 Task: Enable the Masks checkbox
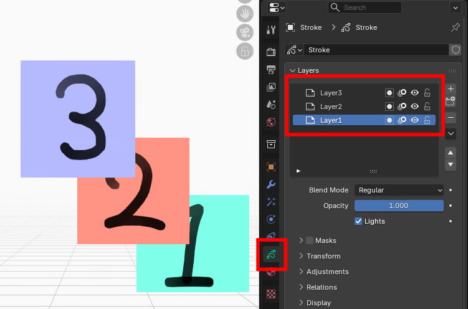coord(310,240)
